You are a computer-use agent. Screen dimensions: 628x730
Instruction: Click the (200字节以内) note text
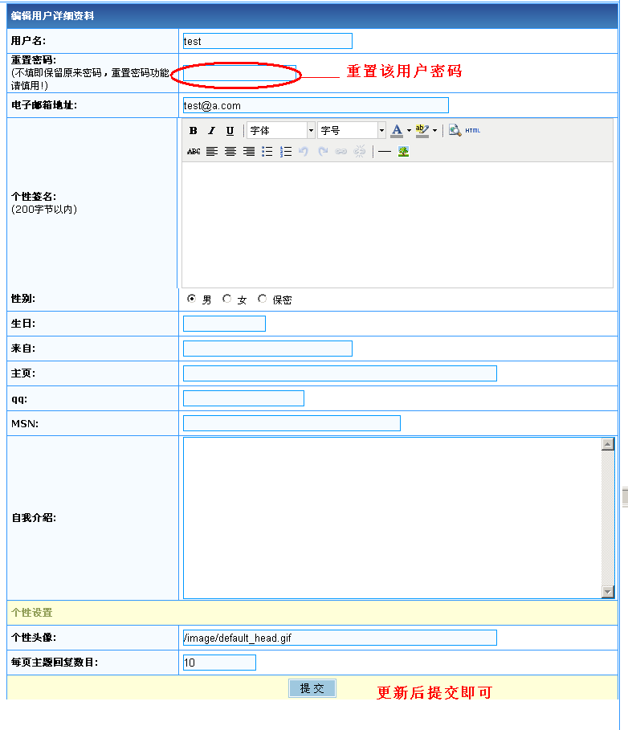tap(44, 210)
